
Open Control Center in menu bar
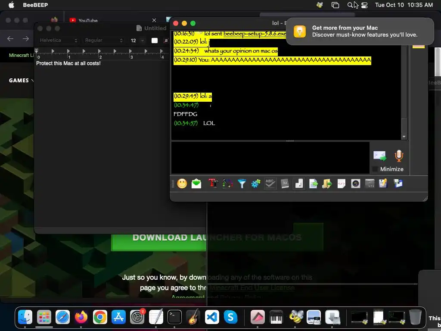(x=364, y=5)
